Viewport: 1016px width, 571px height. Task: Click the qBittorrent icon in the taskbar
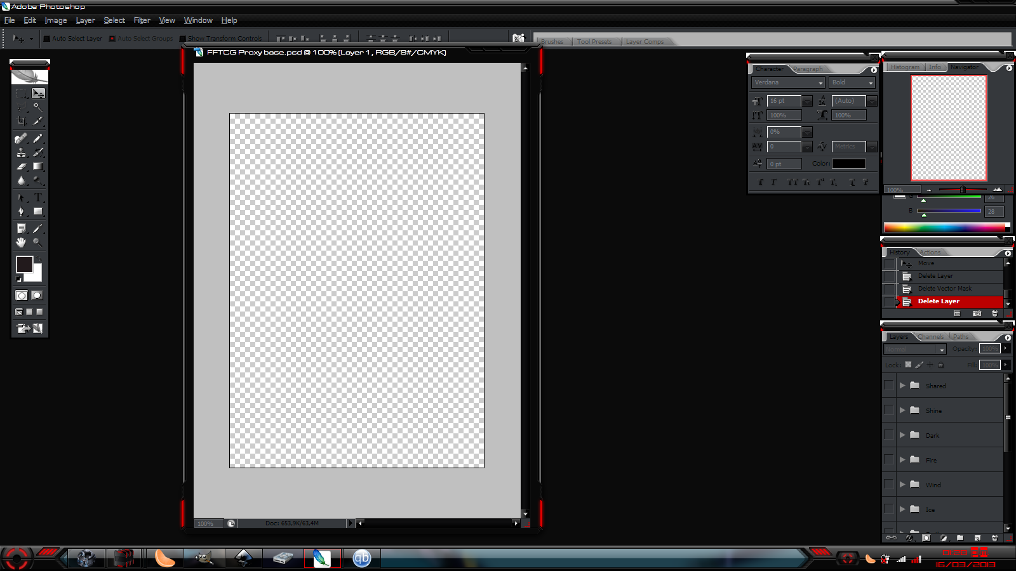tap(361, 558)
